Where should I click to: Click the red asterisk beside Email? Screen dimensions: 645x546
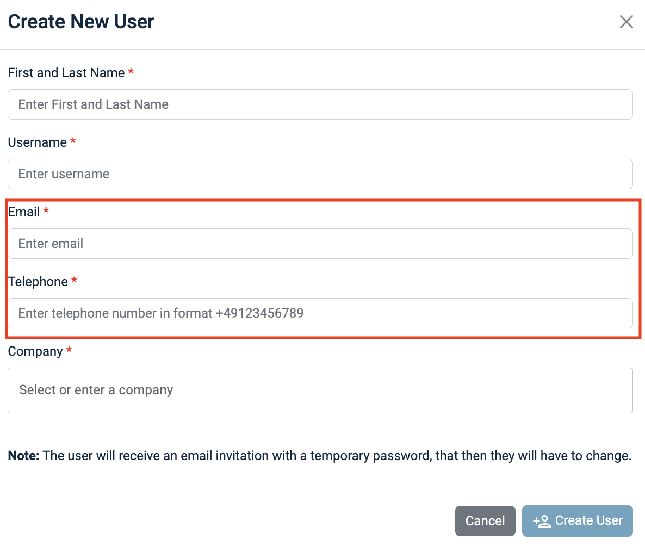(x=46, y=212)
